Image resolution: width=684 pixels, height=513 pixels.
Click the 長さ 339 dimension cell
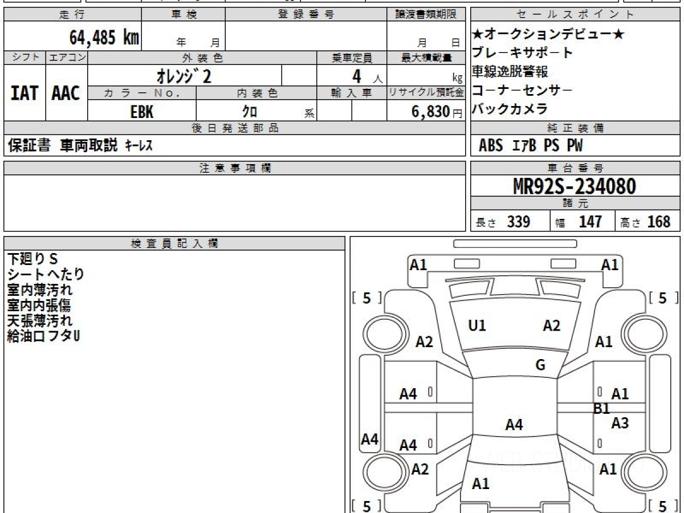point(510,221)
